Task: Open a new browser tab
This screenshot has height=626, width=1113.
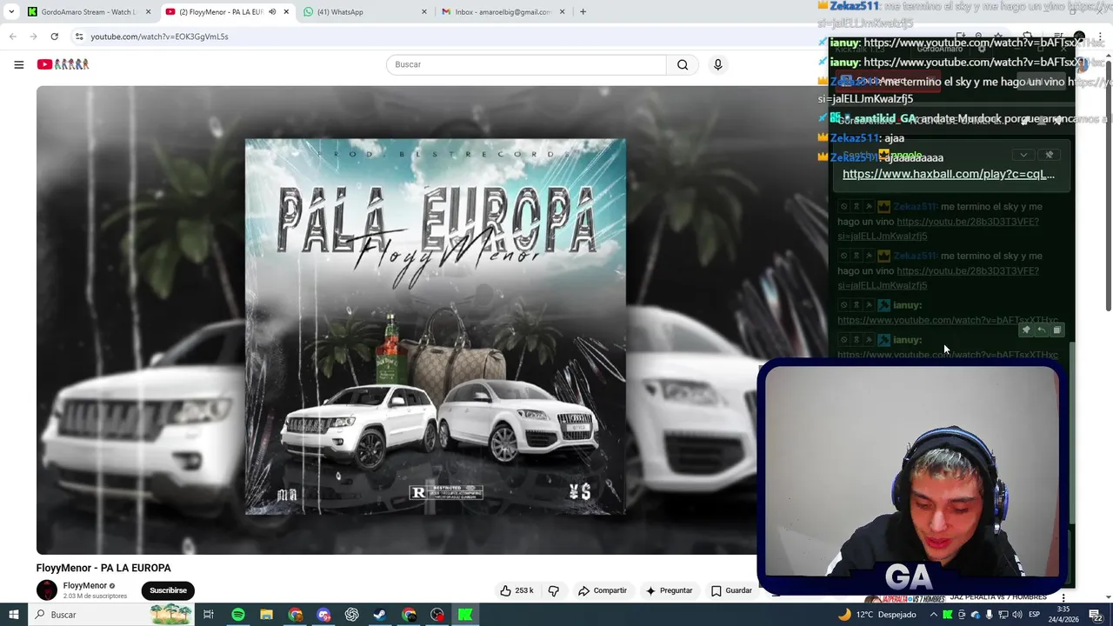Action: pyautogui.click(x=583, y=12)
